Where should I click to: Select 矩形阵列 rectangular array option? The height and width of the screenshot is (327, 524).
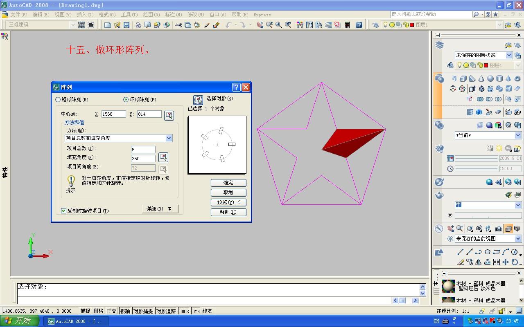tap(72, 99)
